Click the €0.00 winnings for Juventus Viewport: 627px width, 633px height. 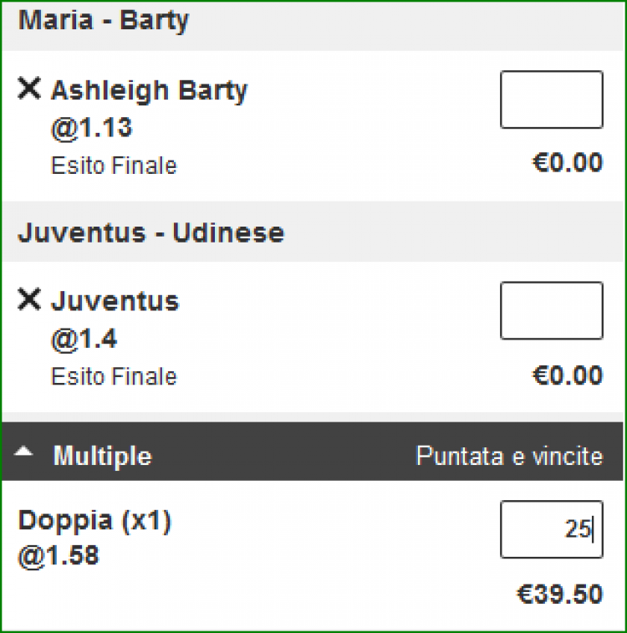(x=568, y=375)
